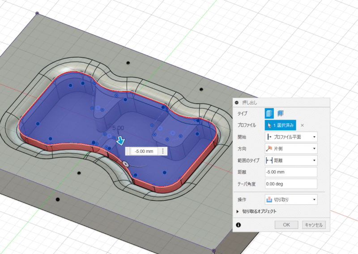Open the 操作 operation dropdown
The image size is (358, 254).
point(291,199)
